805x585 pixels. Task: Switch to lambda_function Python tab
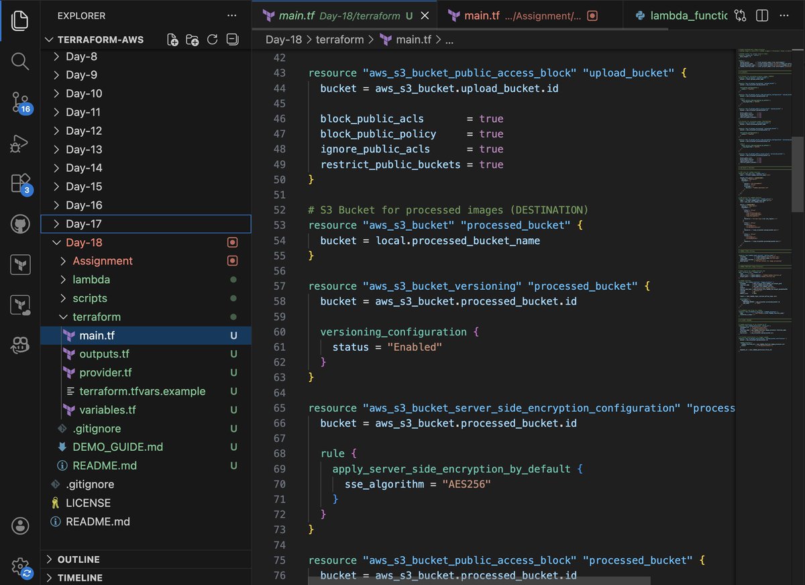681,15
